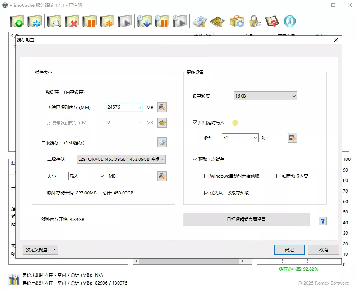Uncheck 优先从二级缓存预取 option
Image resolution: width=357 pixels, height=291 pixels.
pos(207,193)
